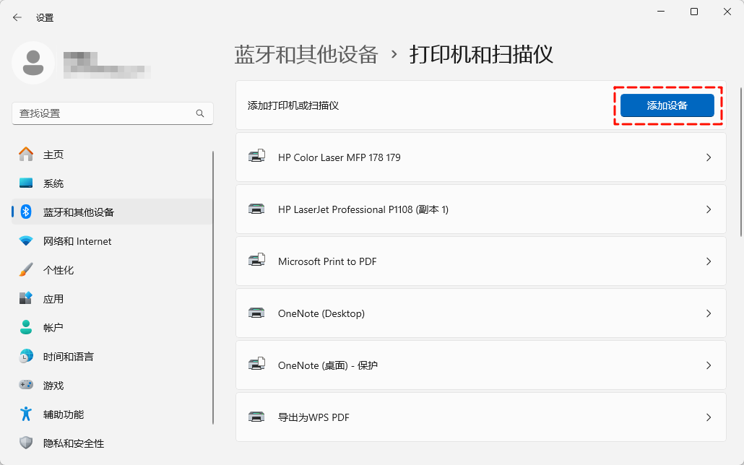Click the HP Color Laser MFP printer icon
744x465 pixels.
pyautogui.click(x=256, y=157)
